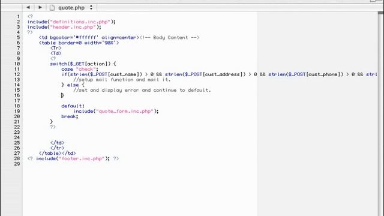Click the table border=0 width='90%' line
384x216 pixels.
[x=79, y=43]
